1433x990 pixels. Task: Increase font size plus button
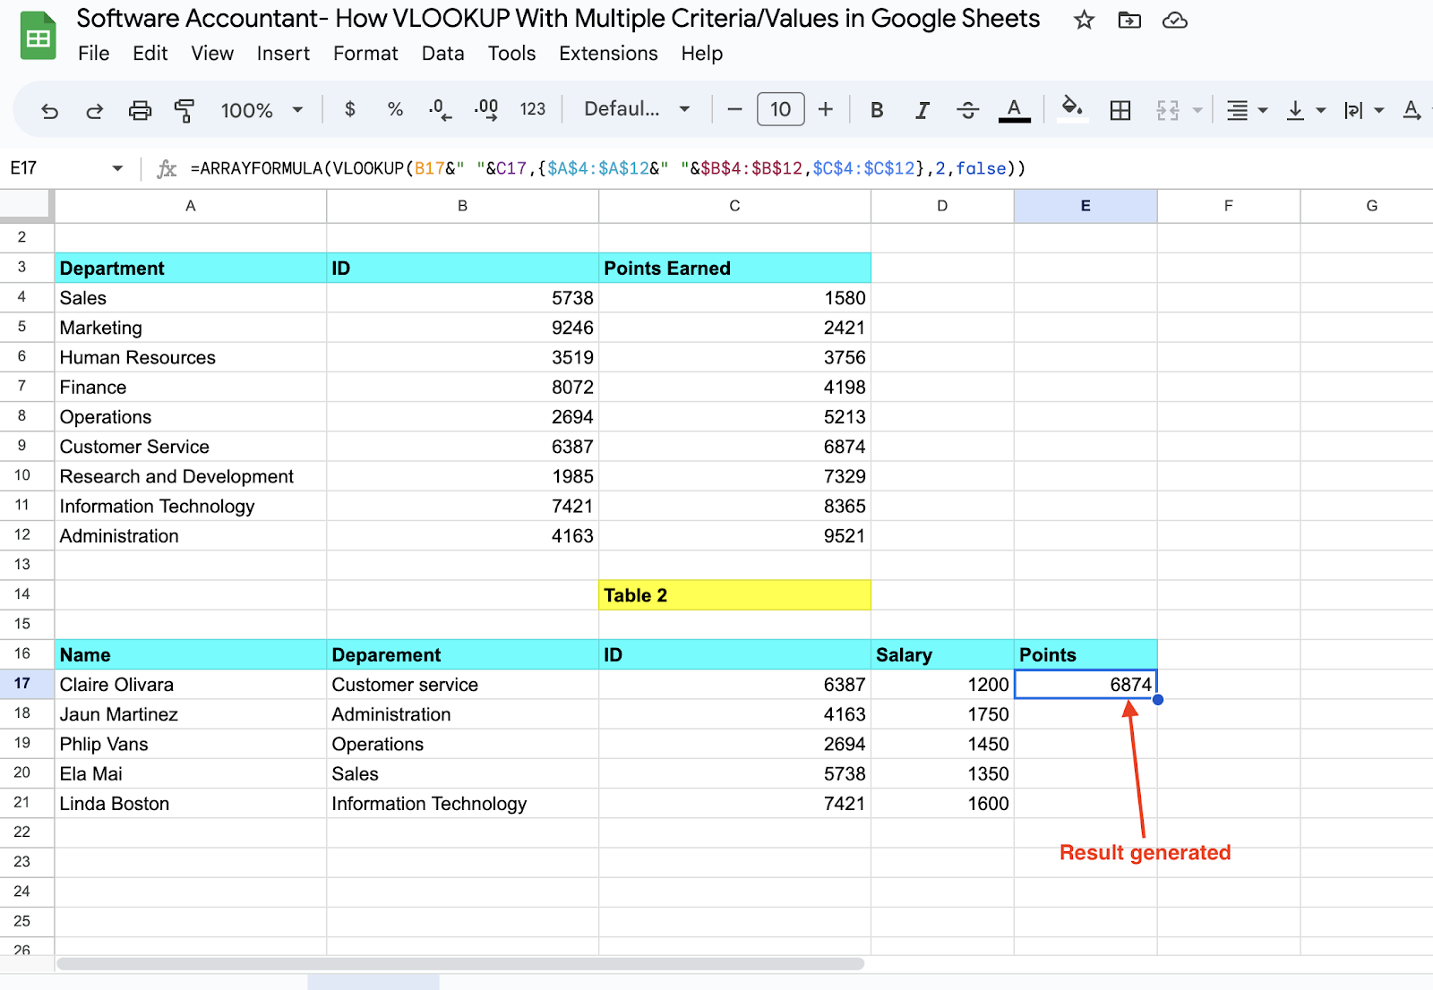coord(826,109)
